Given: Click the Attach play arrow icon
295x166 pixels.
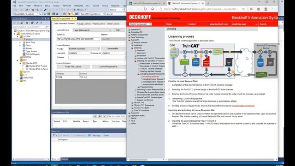Looking at the screenshot, I should pos(75,10).
